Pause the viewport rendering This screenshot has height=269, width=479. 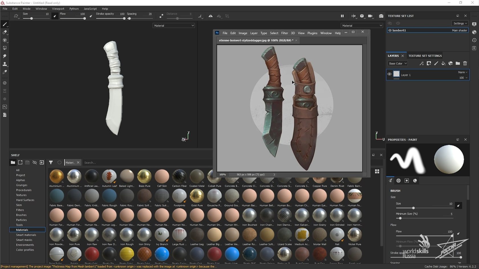click(342, 16)
